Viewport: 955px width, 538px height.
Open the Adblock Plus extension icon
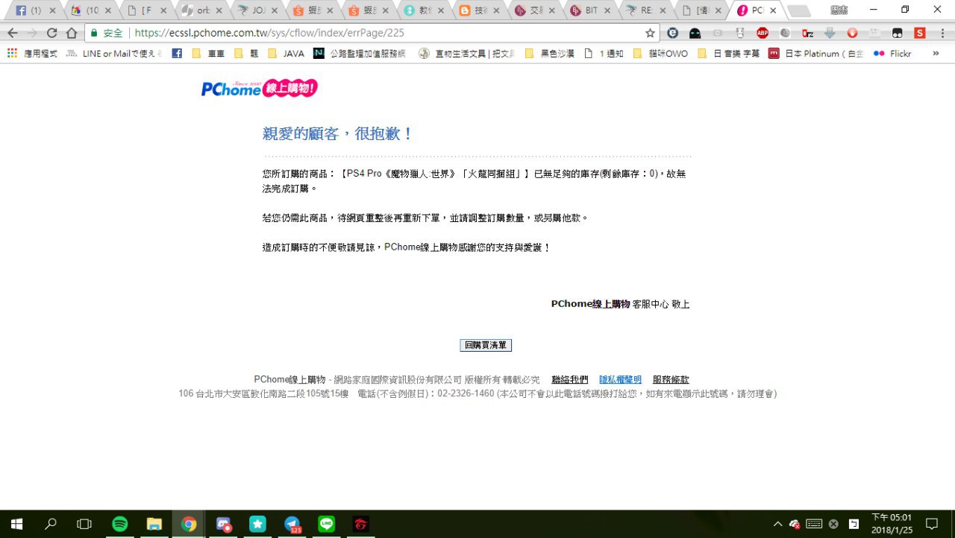point(762,33)
